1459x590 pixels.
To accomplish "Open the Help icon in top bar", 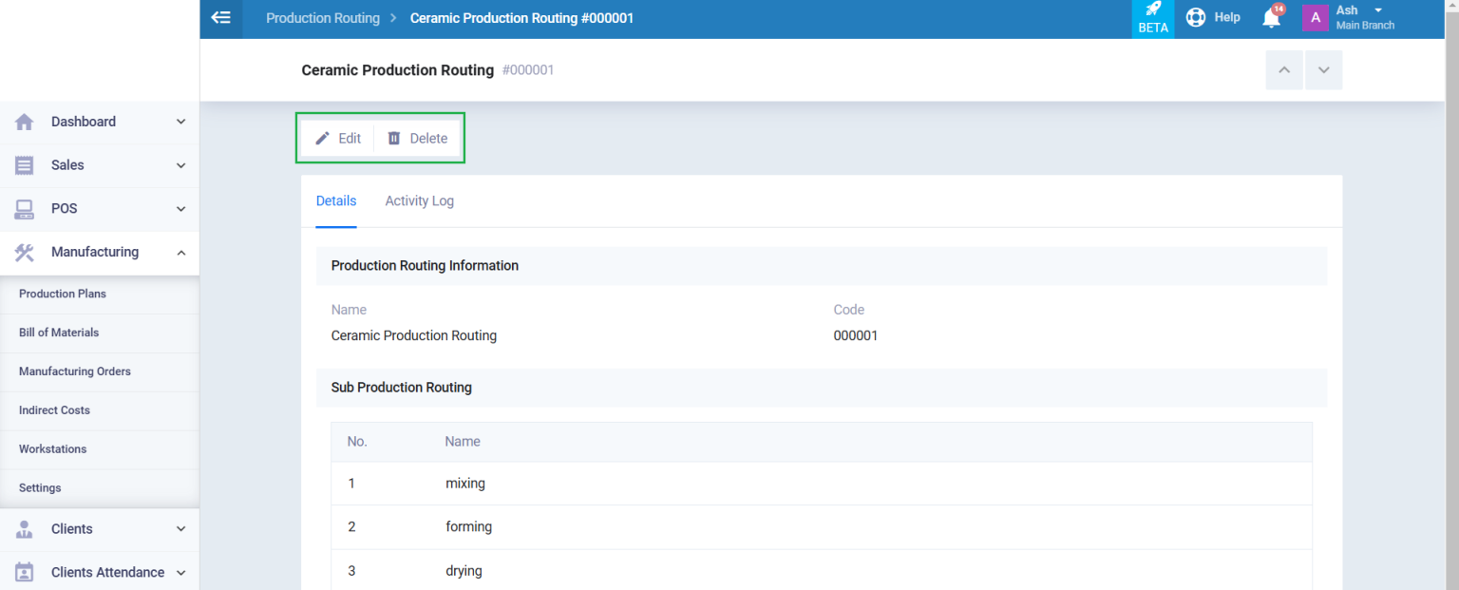I will (x=1196, y=17).
